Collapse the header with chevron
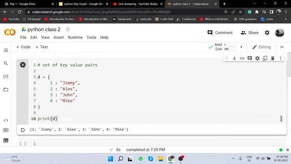This screenshot has width=291, height=164. coord(282,47)
